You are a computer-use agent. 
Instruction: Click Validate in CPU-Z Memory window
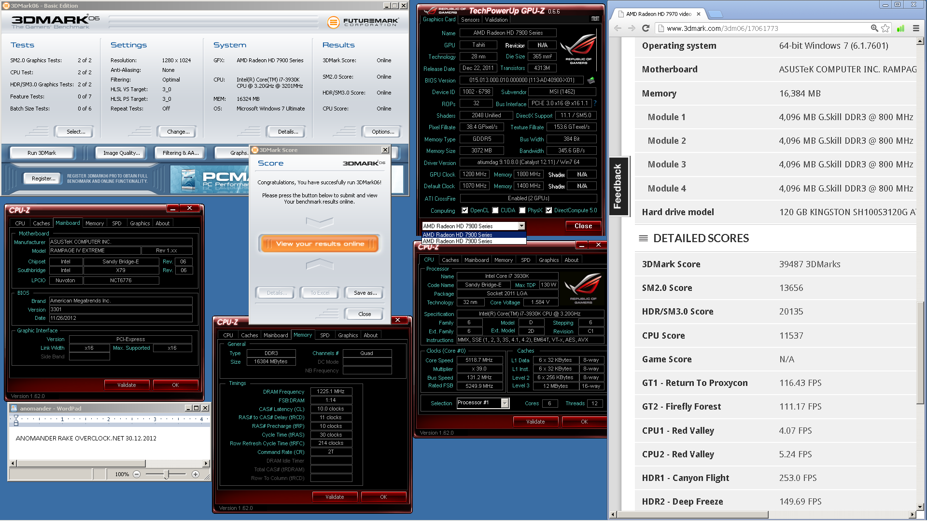pyautogui.click(x=335, y=497)
